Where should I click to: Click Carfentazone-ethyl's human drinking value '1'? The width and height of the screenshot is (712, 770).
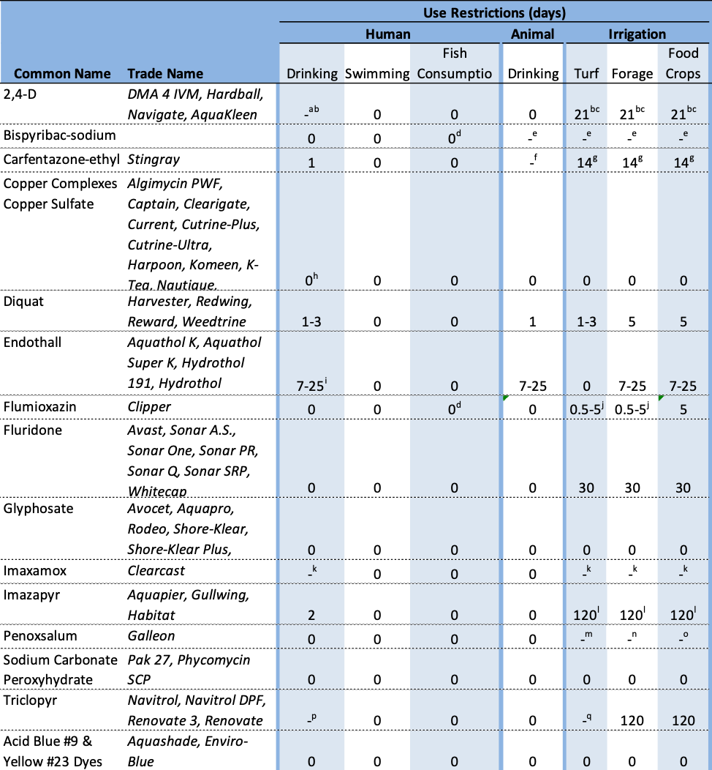[x=311, y=163]
